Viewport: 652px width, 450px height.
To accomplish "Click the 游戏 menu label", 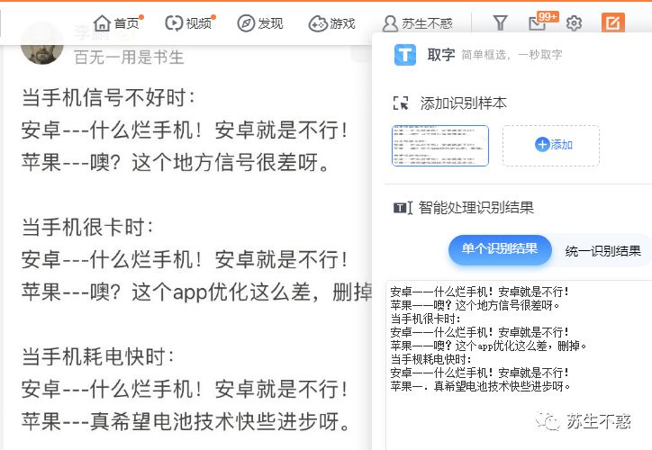I will click(x=342, y=23).
